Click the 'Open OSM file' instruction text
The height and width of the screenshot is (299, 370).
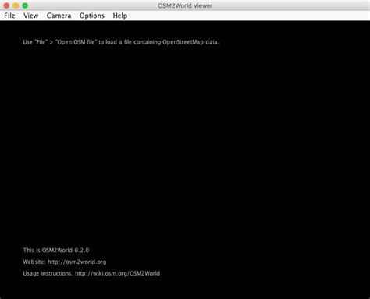(121, 42)
